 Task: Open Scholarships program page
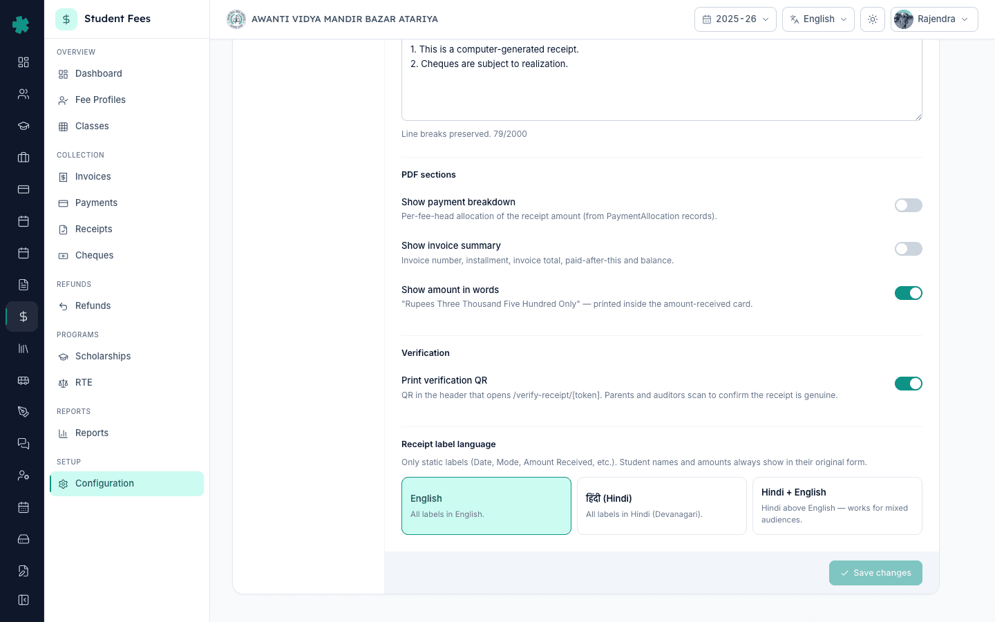(x=126, y=357)
